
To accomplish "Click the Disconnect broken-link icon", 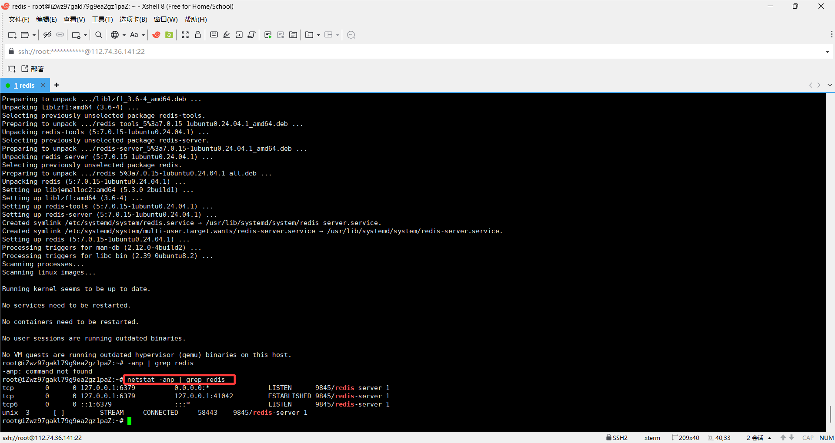I will [47, 35].
